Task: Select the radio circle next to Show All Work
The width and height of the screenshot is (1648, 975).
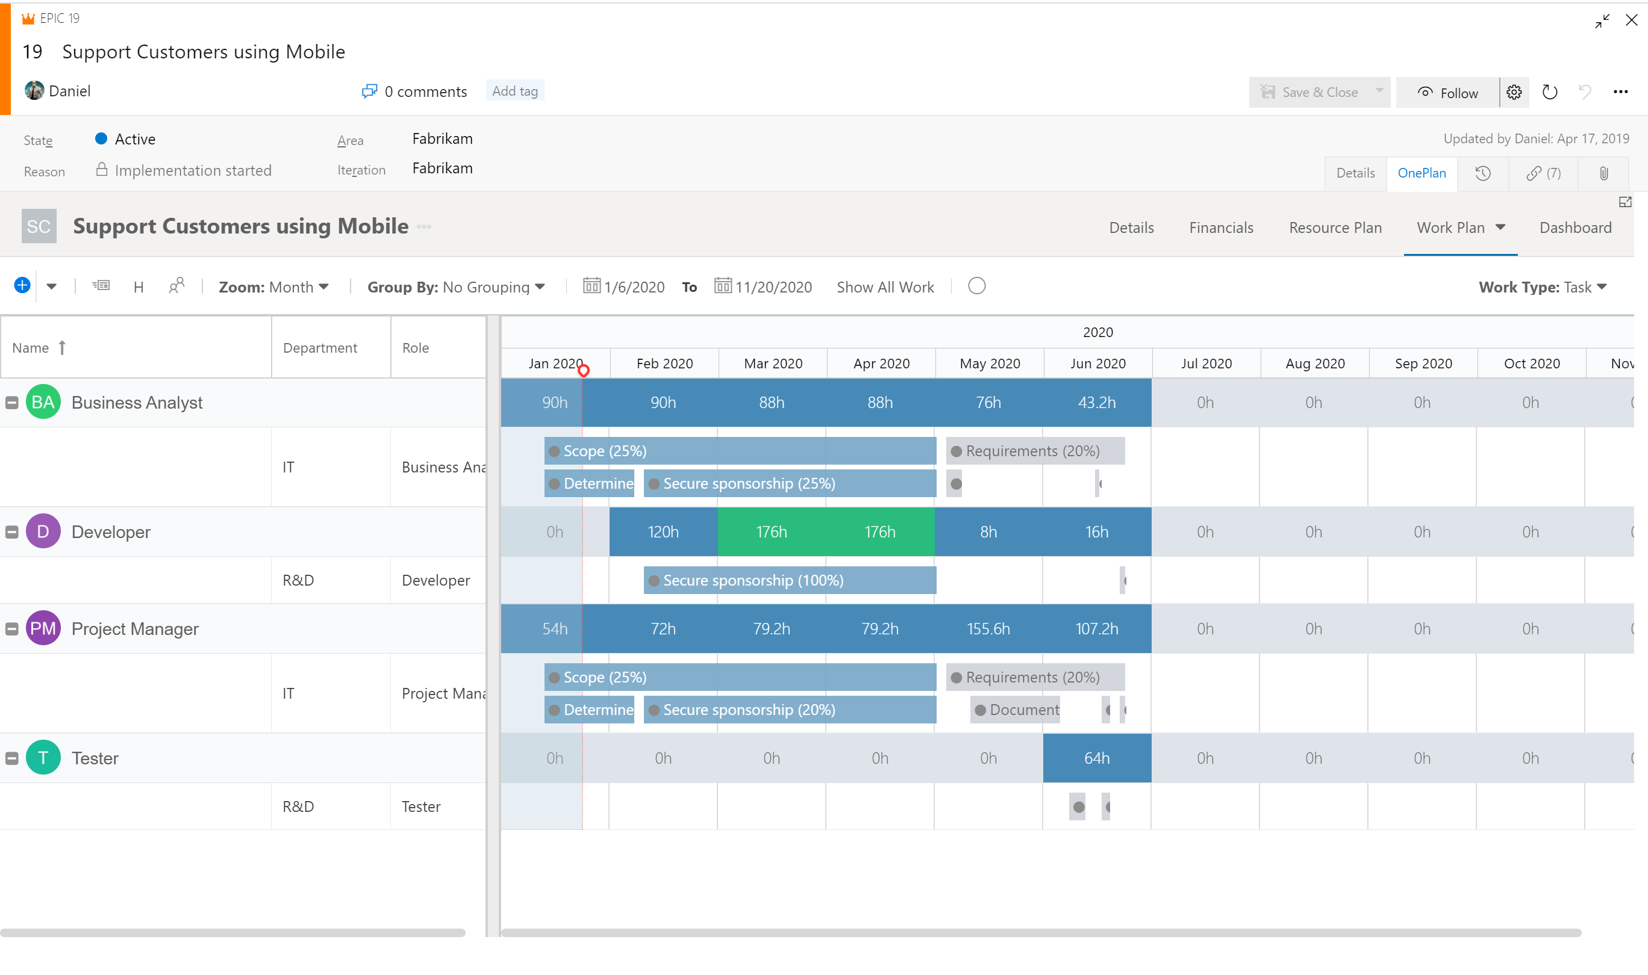Action: (977, 286)
